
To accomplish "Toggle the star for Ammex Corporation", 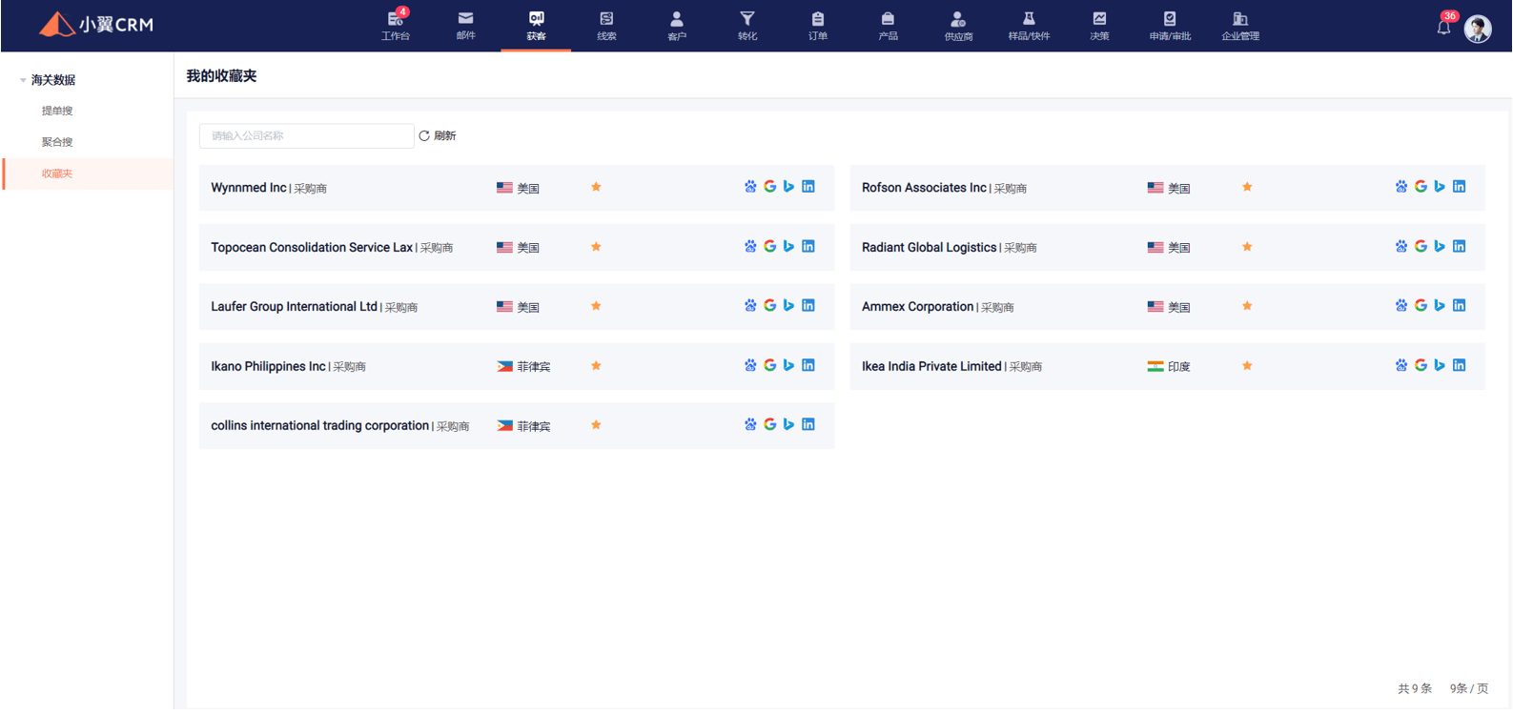I will tap(1247, 306).
